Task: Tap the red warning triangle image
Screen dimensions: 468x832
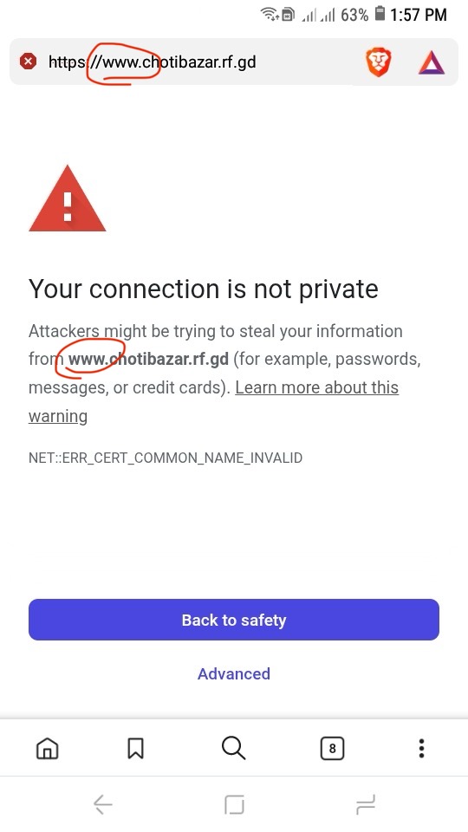Action: pyautogui.click(x=68, y=198)
